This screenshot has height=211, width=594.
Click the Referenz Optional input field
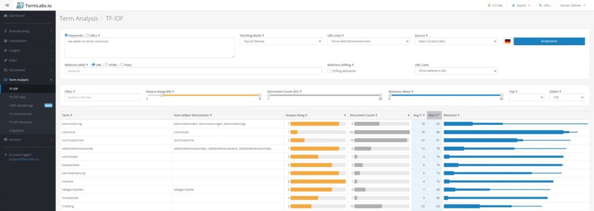pos(193,71)
